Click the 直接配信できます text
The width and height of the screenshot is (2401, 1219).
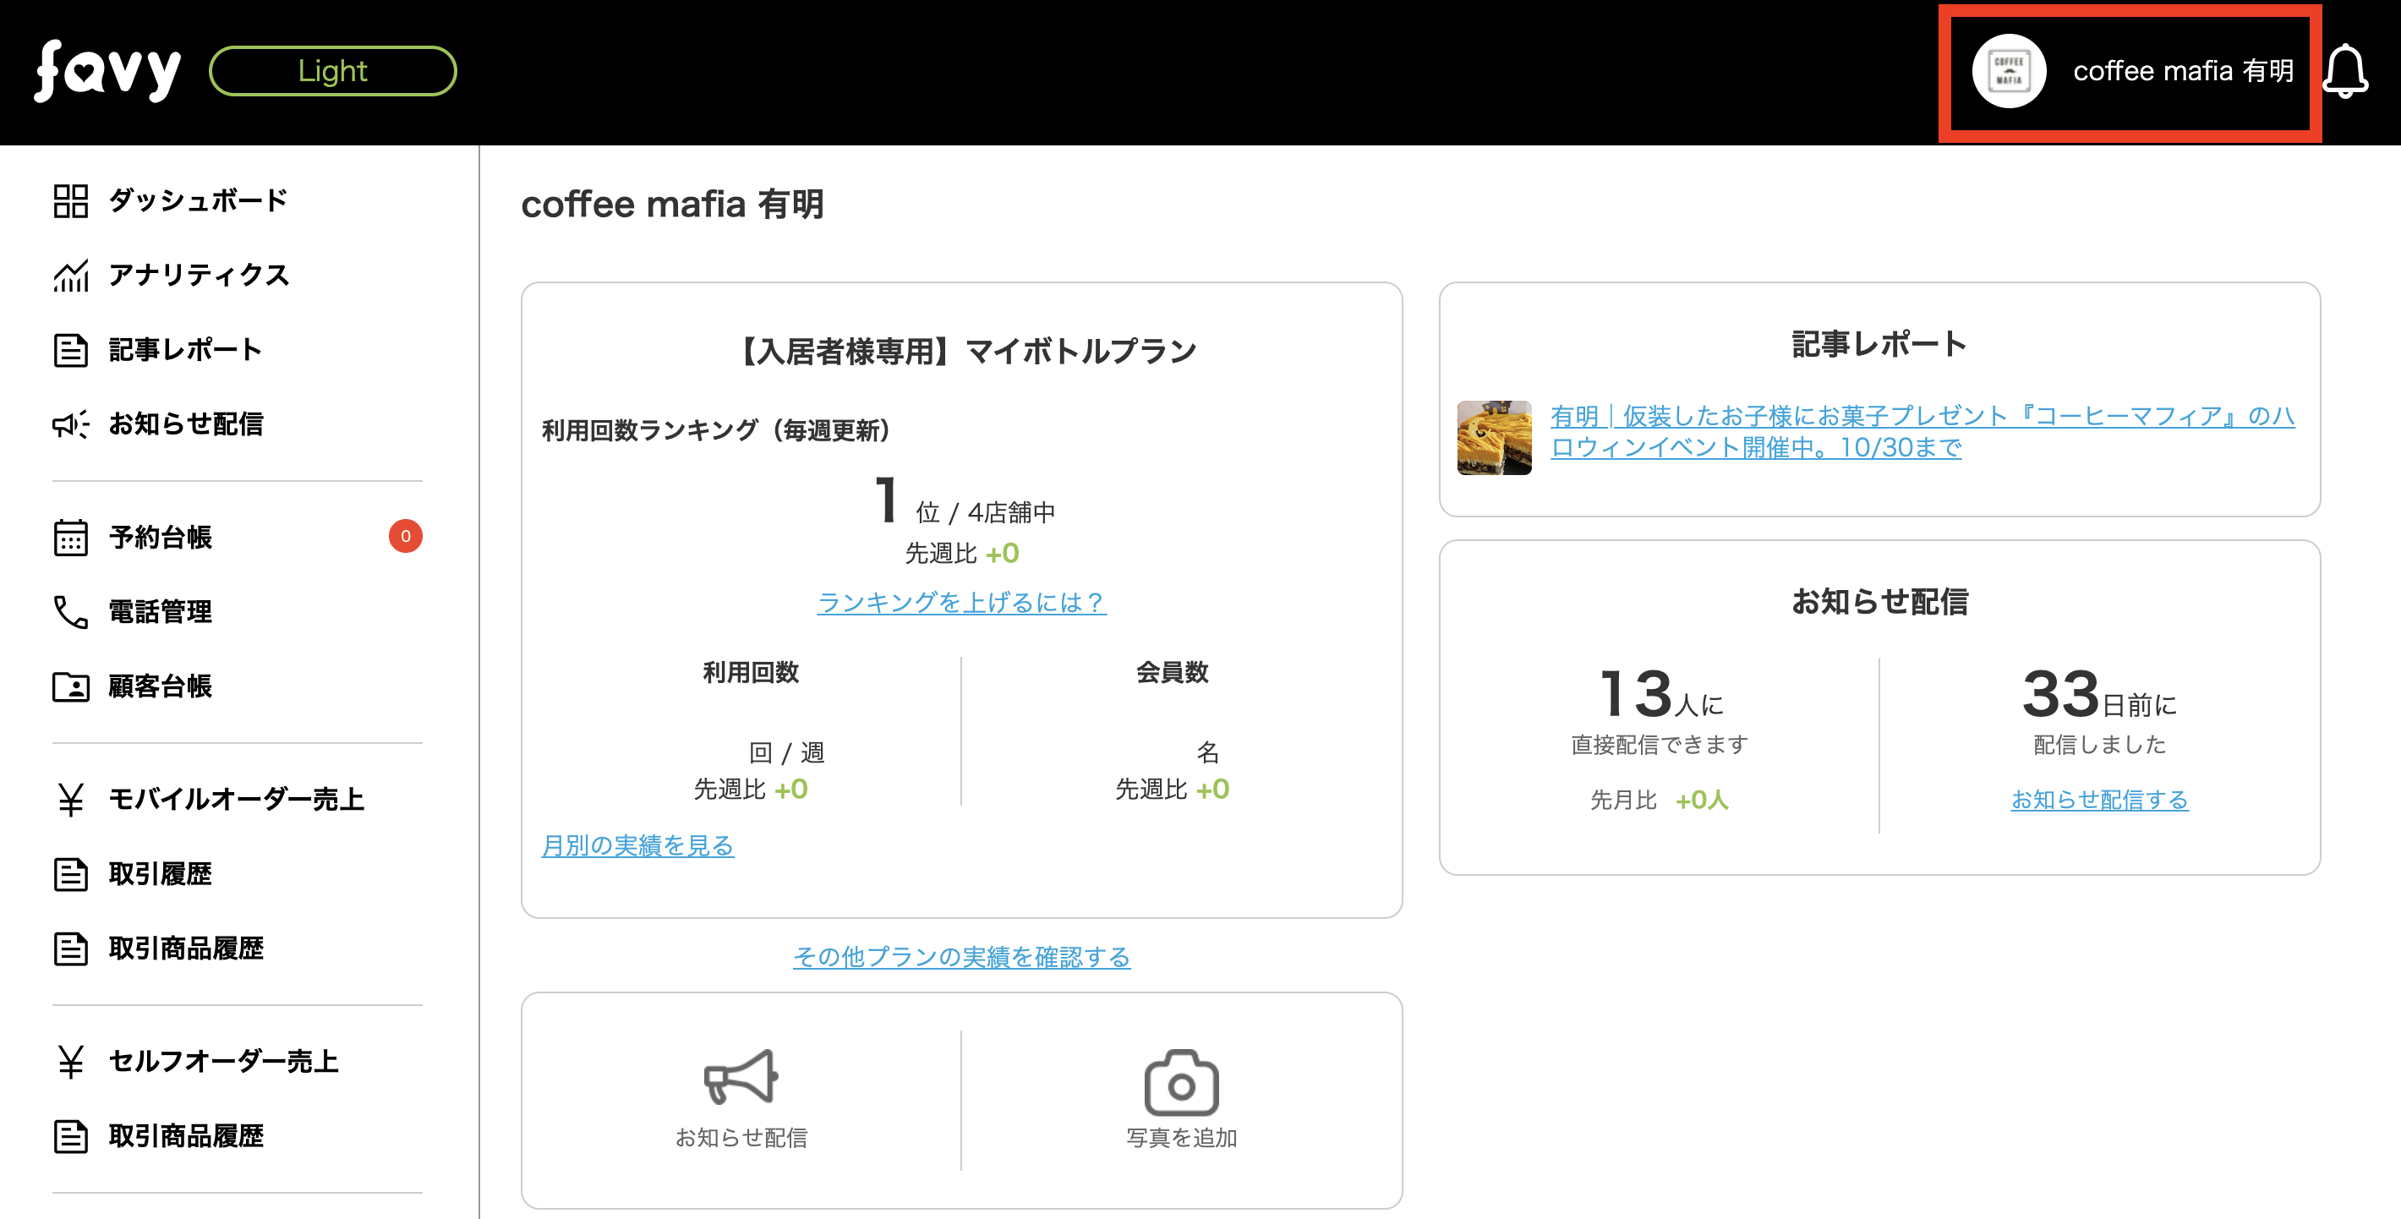pyautogui.click(x=1659, y=745)
